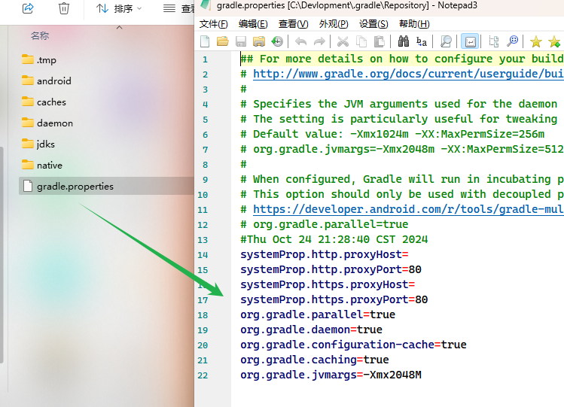Open the 文件(F) menu

click(214, 24)
